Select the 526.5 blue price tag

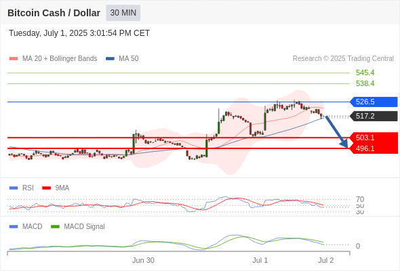click(374, 102)
